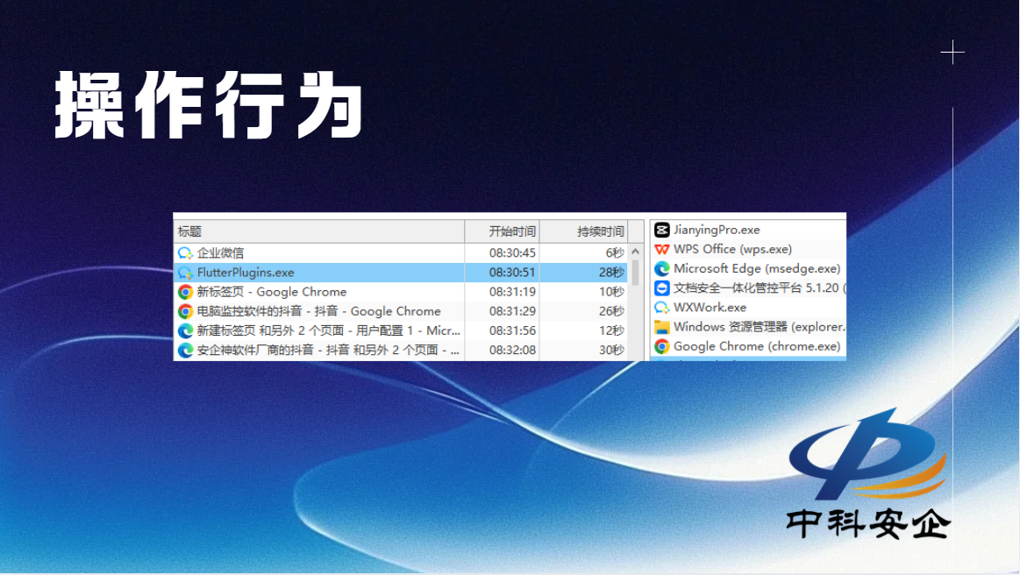Click Edge icon beside 新建标签页 row
1020x575 pixels.
pyautogui.click(x=185, y=330)
